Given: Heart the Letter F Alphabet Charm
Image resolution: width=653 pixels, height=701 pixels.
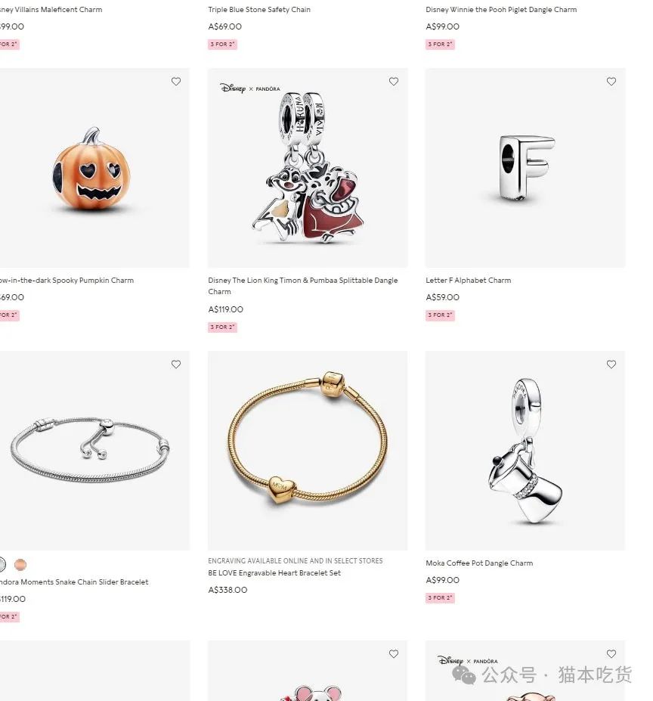Looking at the screenshot, I should click(611, 82).
